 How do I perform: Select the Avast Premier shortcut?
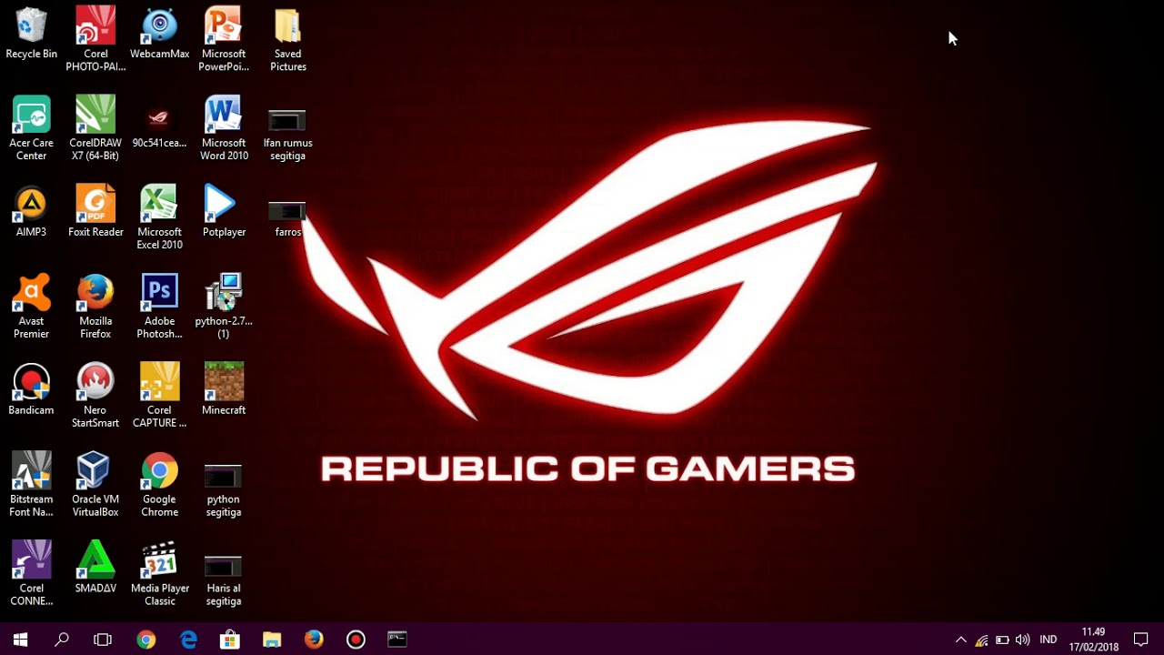pos(31,307)
